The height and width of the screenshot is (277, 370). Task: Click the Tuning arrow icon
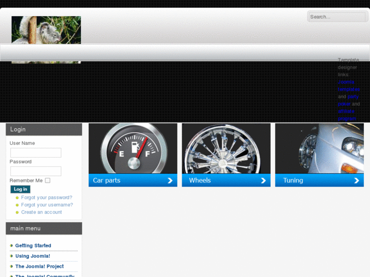click(x=357, y=180)
